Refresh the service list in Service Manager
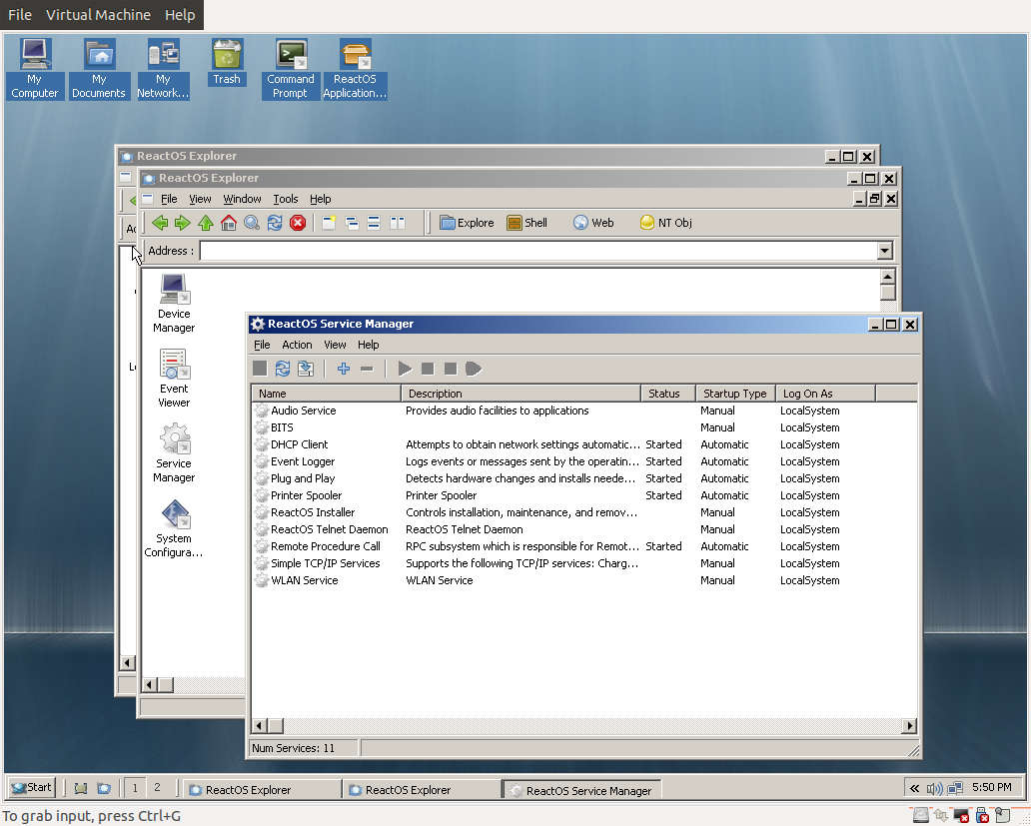This screenshot has height=826, width=1031. click(282, 368)
